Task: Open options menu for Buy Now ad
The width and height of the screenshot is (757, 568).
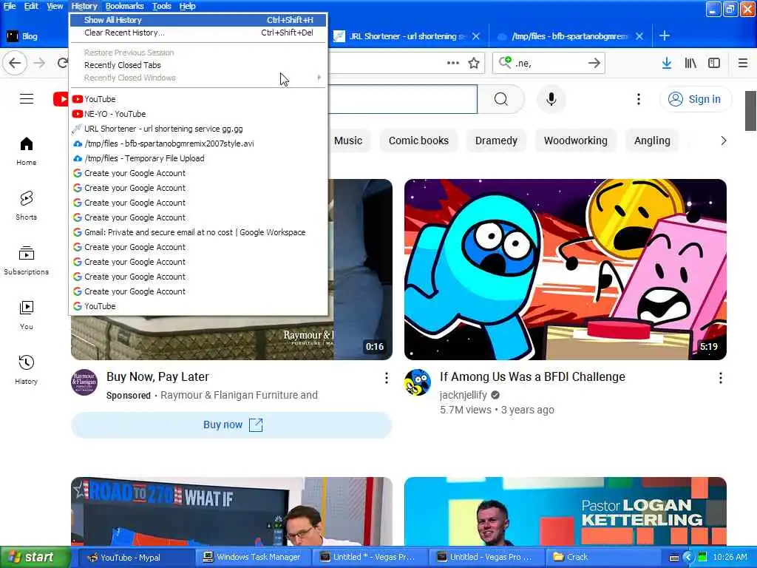Action: tap(386, 378)
